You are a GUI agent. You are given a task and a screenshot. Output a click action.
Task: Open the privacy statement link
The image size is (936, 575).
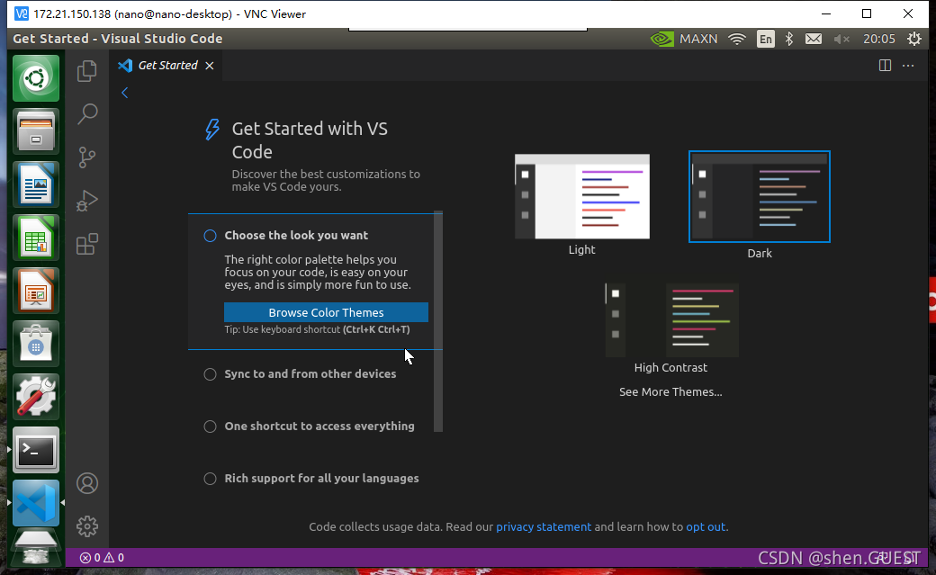(544, 526)
